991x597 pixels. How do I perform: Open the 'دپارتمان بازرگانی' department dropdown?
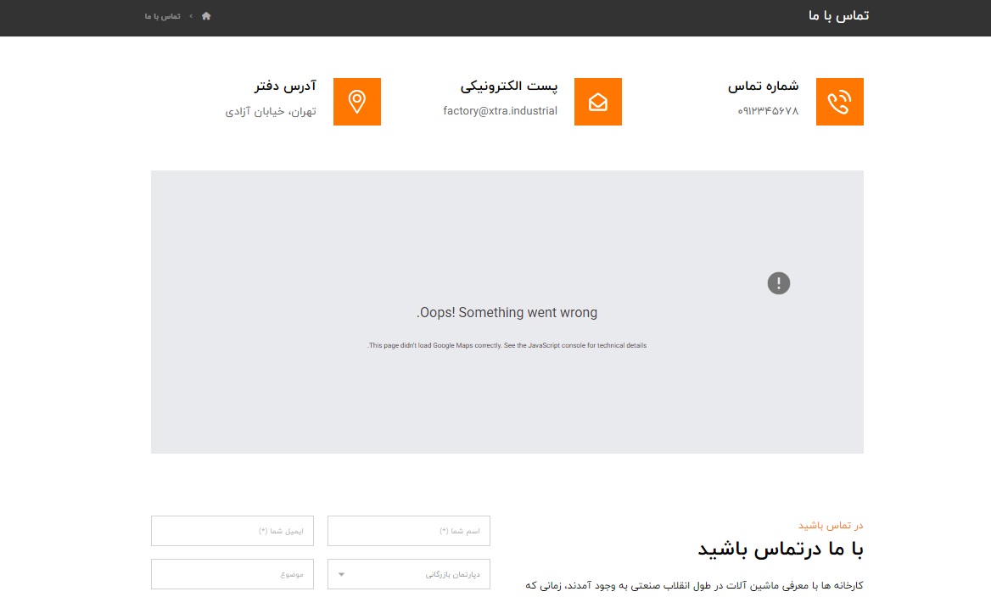click(409, 574)
